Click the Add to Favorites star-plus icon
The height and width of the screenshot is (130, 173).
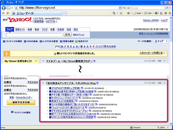tap(8, 13)
